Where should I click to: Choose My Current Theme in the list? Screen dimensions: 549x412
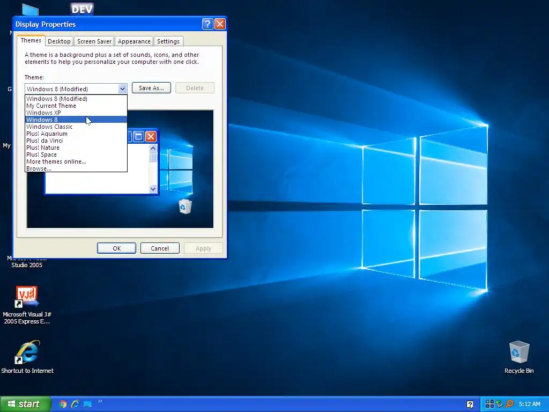(76, 106)
